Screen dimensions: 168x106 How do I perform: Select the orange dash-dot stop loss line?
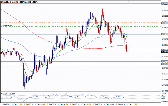tap(81, 22)
